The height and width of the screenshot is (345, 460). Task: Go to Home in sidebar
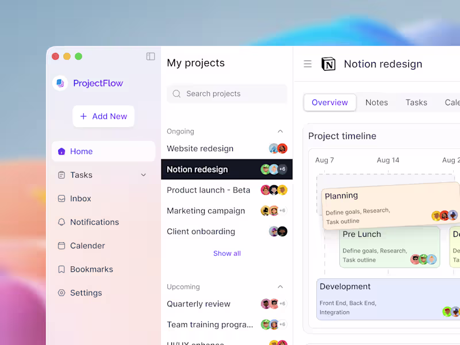103,151
